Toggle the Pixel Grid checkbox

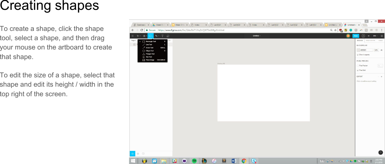[358, 70]
